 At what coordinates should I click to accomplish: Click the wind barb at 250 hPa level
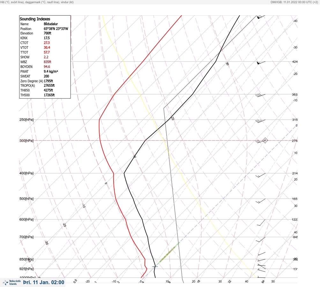click(x=260, y=121)
